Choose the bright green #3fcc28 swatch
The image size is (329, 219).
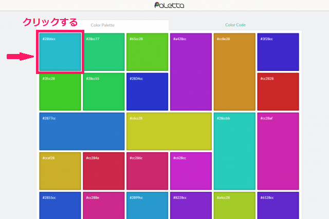tap(60, 92)
